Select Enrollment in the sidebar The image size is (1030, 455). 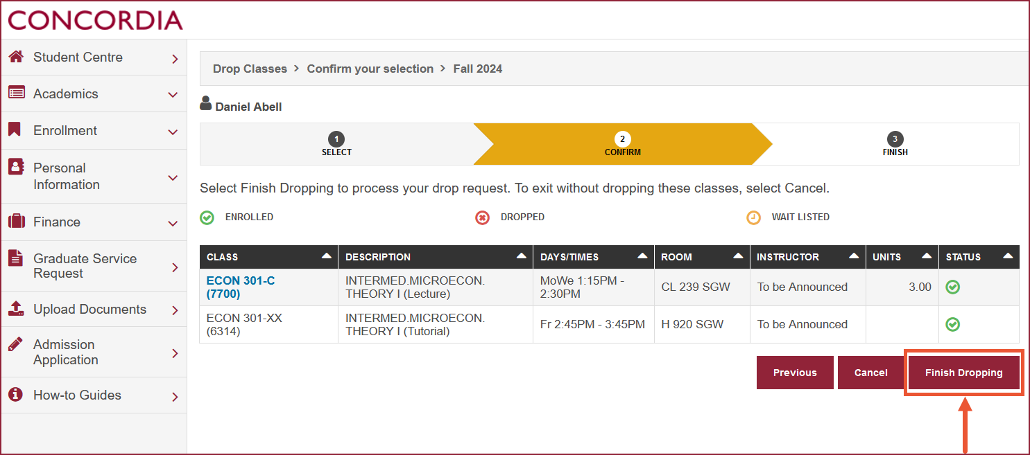tap(94, 130)
